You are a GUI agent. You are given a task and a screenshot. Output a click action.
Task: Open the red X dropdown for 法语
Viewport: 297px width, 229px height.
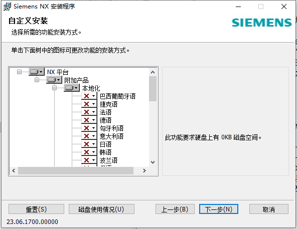coord(89,112)
